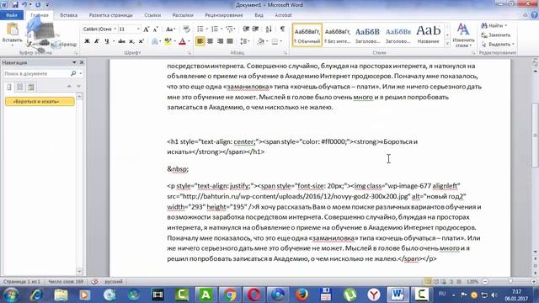Image resolution: width=539 pixels, height=303 pixels.
Task: Click the word count in status bar
Action: pyautogui.click(x=66, y=282)
